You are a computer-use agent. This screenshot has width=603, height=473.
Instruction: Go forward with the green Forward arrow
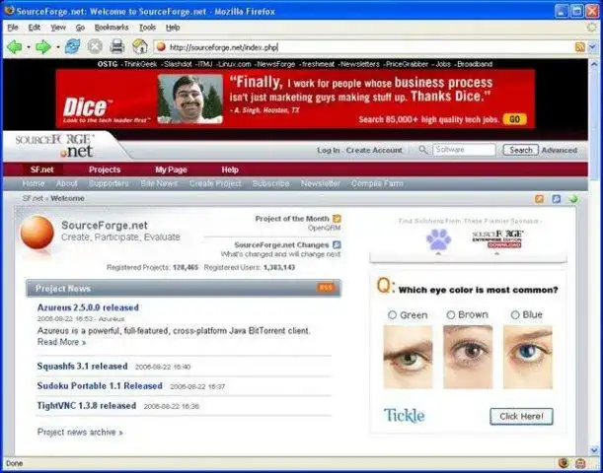click(x=42, y=47)
